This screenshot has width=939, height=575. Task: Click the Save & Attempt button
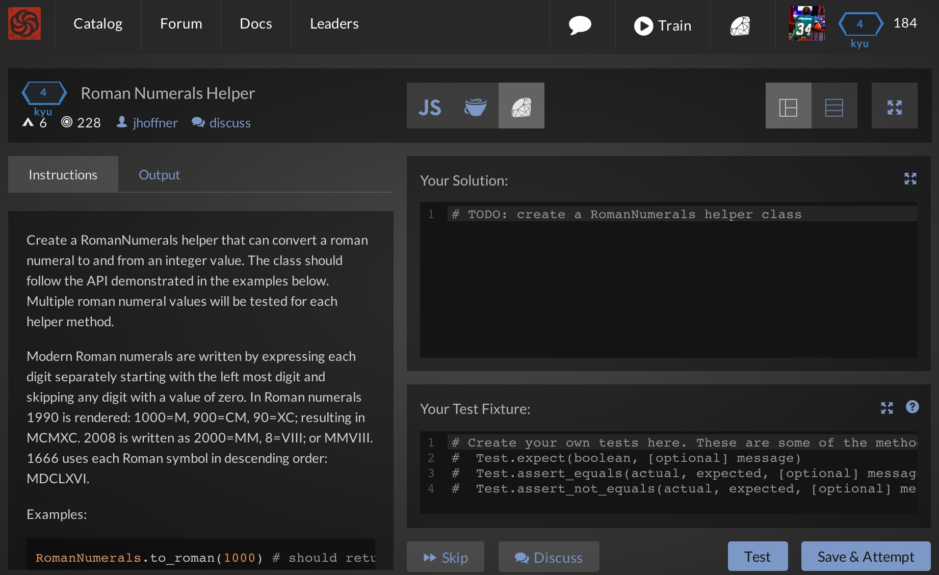point(866,557)
